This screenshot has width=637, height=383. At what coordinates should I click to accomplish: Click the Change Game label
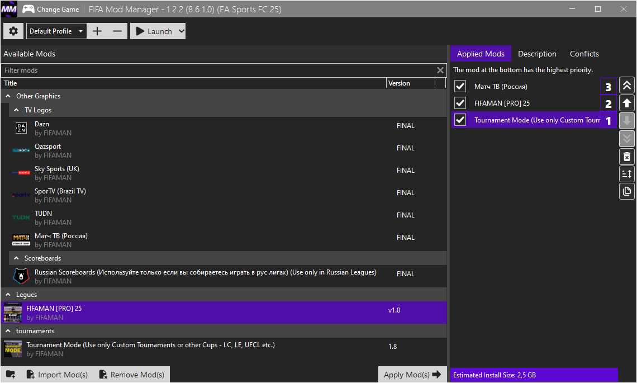click(58, 10)
